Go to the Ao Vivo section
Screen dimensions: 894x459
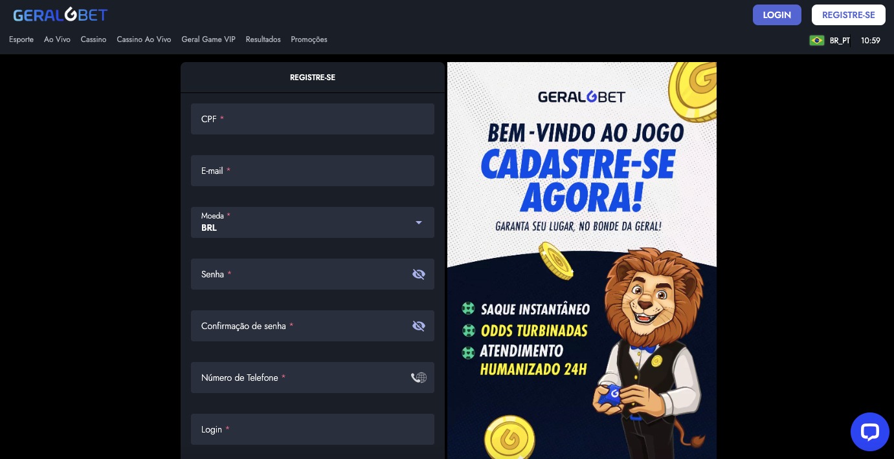[57, 39]
